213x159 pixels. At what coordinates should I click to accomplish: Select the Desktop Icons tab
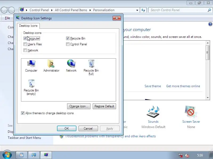(x=28, y=26)
